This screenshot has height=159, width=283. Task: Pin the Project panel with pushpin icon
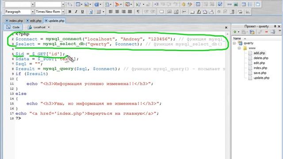coord(275,26)
